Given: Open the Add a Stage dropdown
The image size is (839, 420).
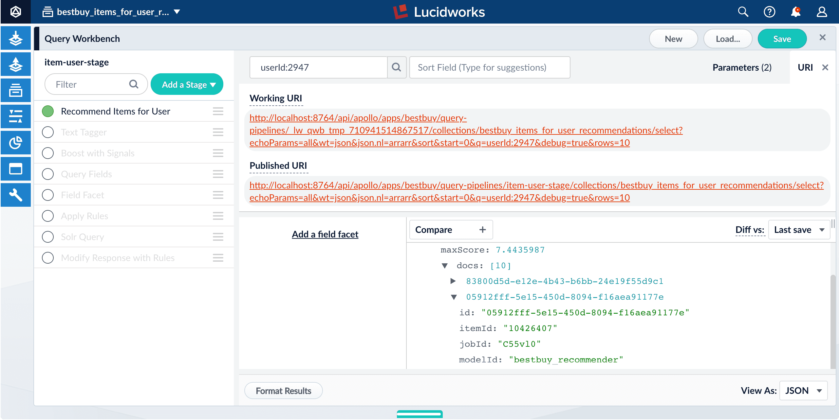Looking at the screenshot, I should tap(187, 84).
